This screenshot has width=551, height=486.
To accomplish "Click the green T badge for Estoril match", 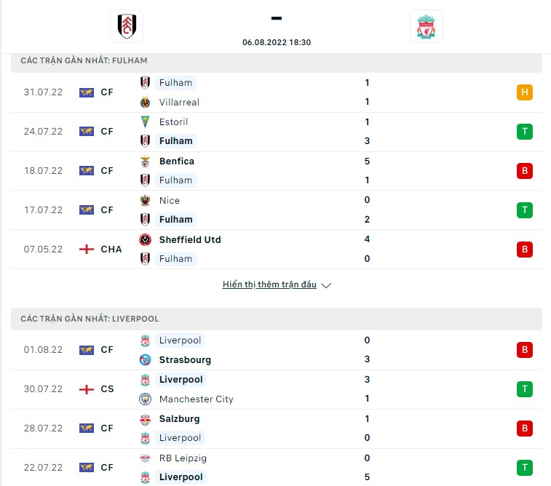I will (x=525, y=132).
